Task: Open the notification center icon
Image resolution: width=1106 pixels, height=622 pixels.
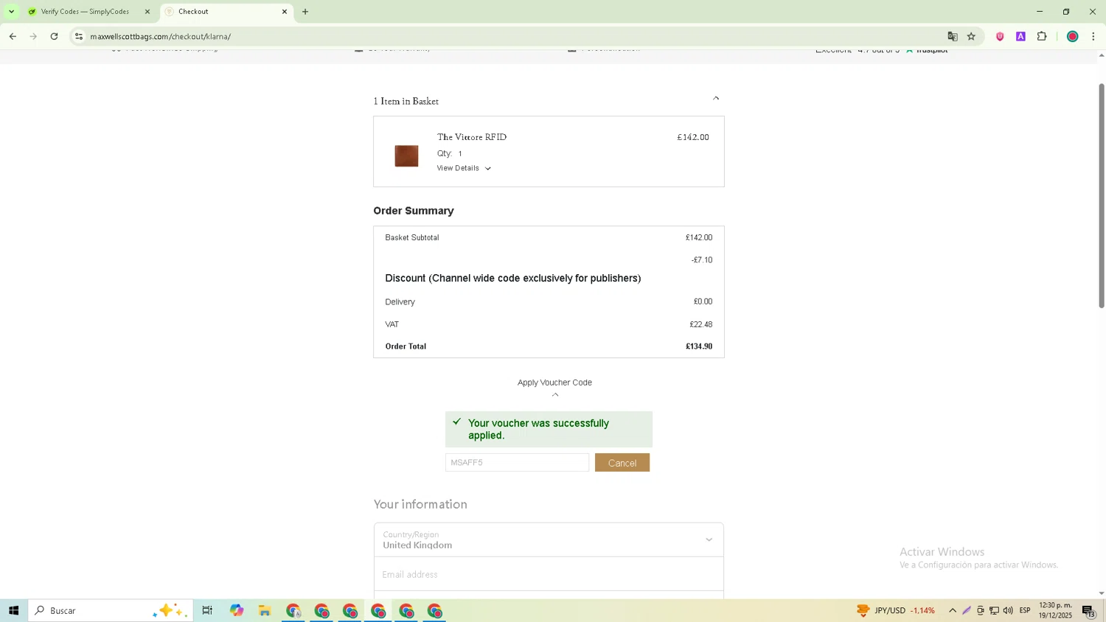Action: 1088,610
